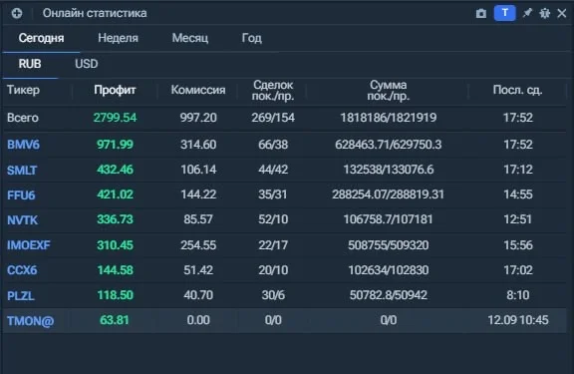Screen dimensions: 574x374
Task: Click IMOEXF last trade time 15:56
Action: [517, 245]
